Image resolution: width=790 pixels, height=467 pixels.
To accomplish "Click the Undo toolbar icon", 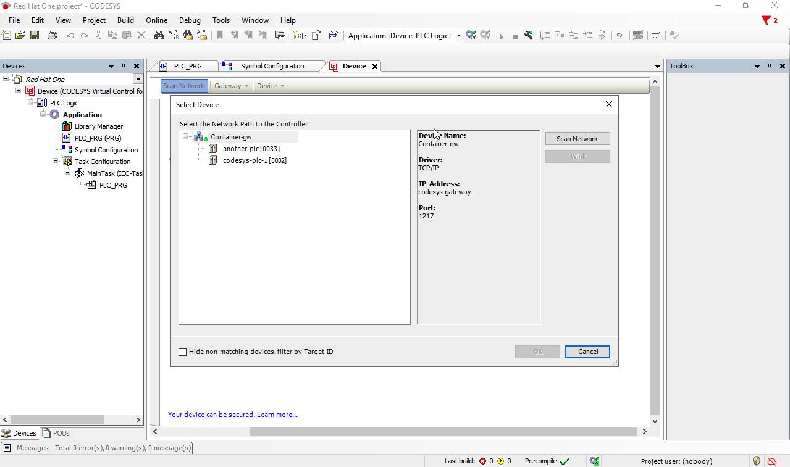I will 70,35.
